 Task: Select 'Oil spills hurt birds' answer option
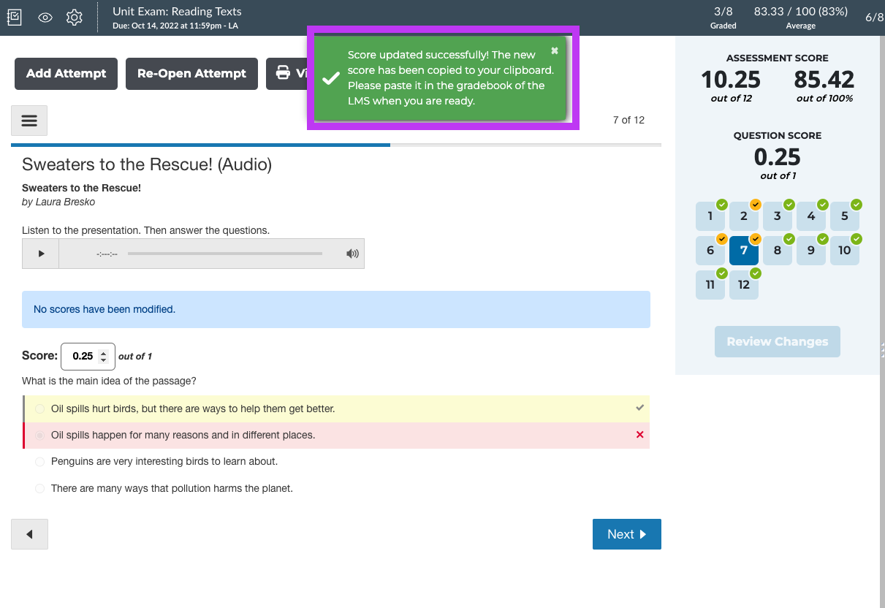(40, 409)
